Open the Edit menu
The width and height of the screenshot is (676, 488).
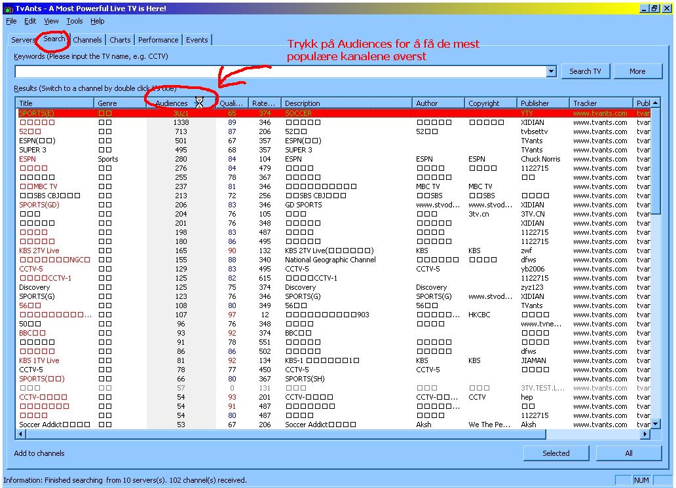29,21
